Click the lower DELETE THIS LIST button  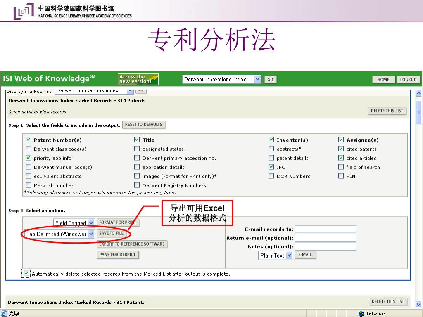tap(387, 301)
